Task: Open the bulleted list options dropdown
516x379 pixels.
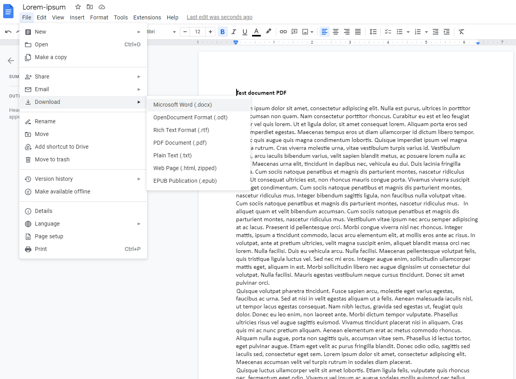Action: (x=408, y=32)
